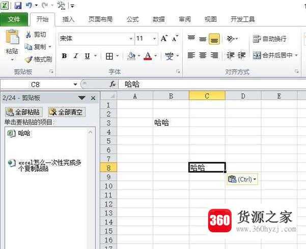Toggle center text alignment

[x=203, y=56]
